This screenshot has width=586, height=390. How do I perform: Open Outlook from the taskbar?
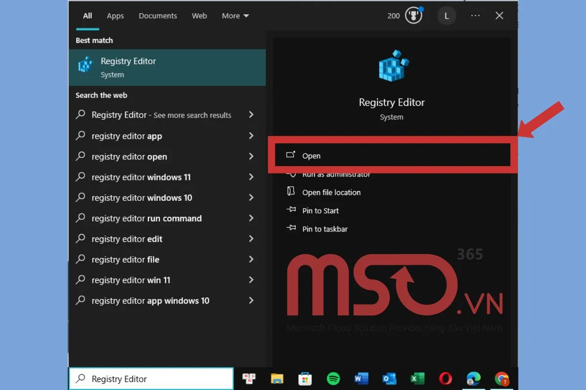coord(389,379)
